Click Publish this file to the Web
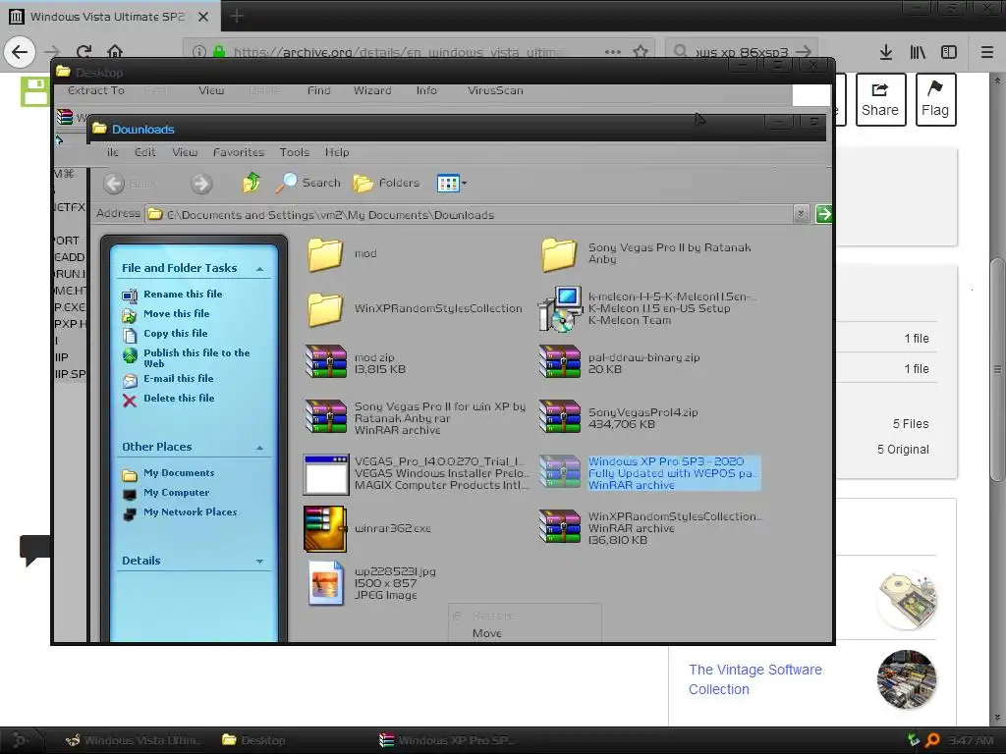The image size is (1006, 754). pos(196,357)
